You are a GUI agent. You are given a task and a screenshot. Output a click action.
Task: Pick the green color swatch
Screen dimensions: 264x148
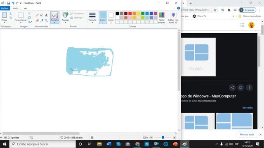[x=143, y=14]
